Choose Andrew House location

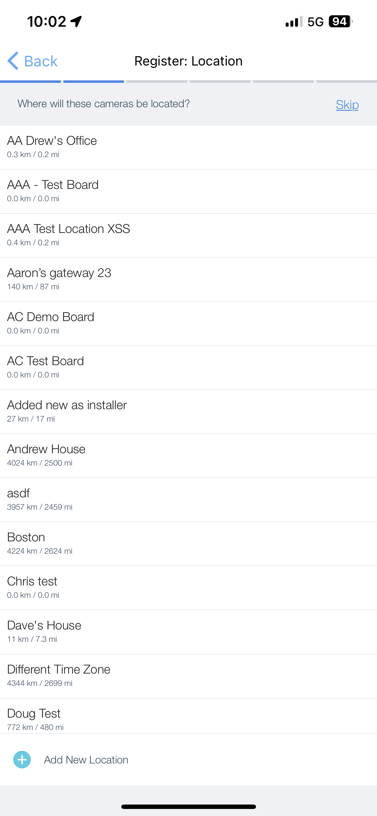click(188, 455)
